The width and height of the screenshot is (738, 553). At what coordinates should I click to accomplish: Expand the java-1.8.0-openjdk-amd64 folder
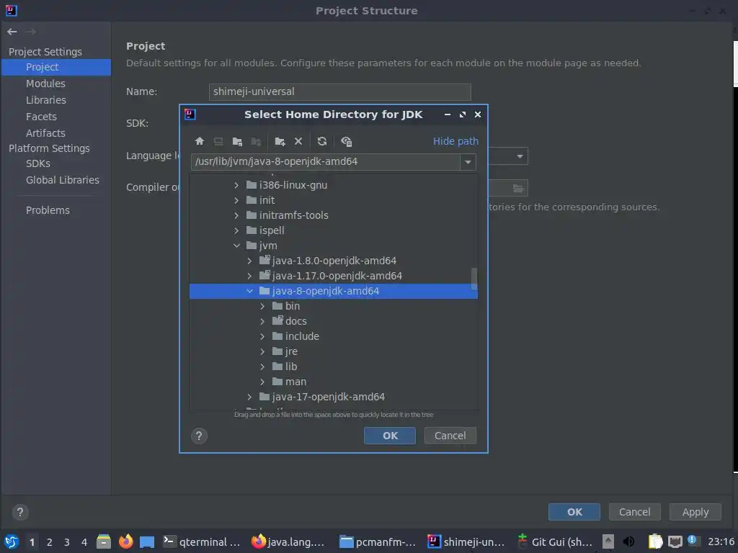coord(249,261)
